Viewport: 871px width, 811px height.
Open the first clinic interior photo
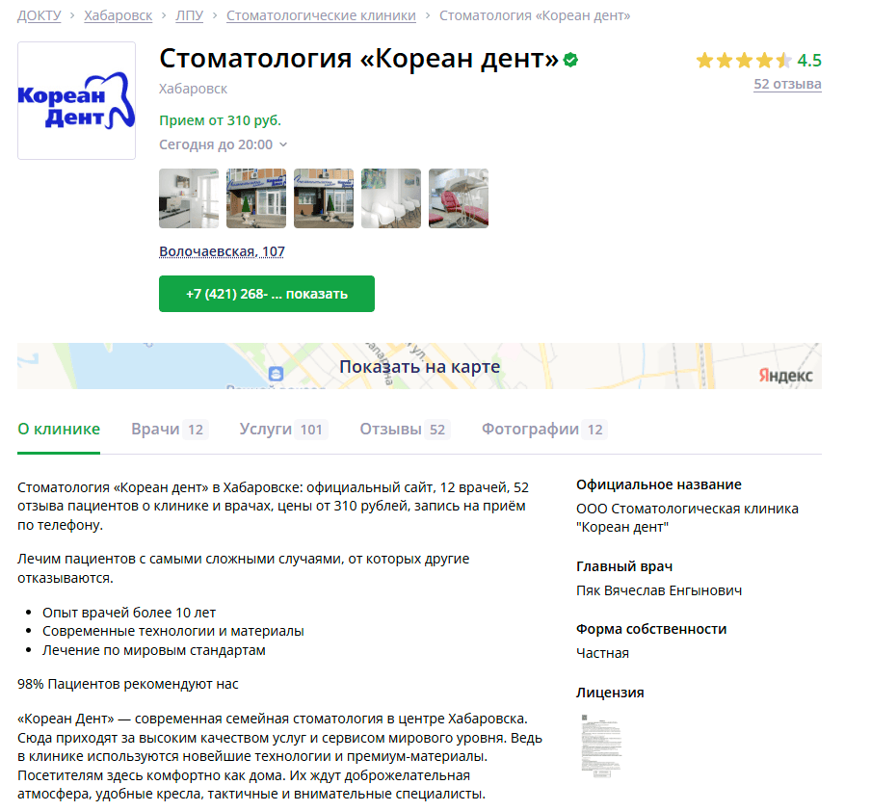tap(189, 198)
